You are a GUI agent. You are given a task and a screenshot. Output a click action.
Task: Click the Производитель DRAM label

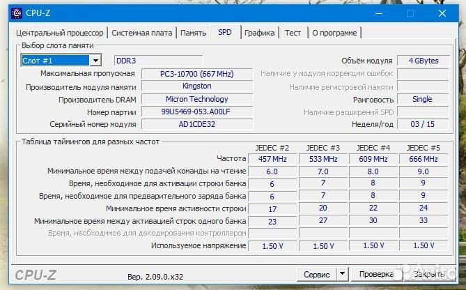pos(98,100)
